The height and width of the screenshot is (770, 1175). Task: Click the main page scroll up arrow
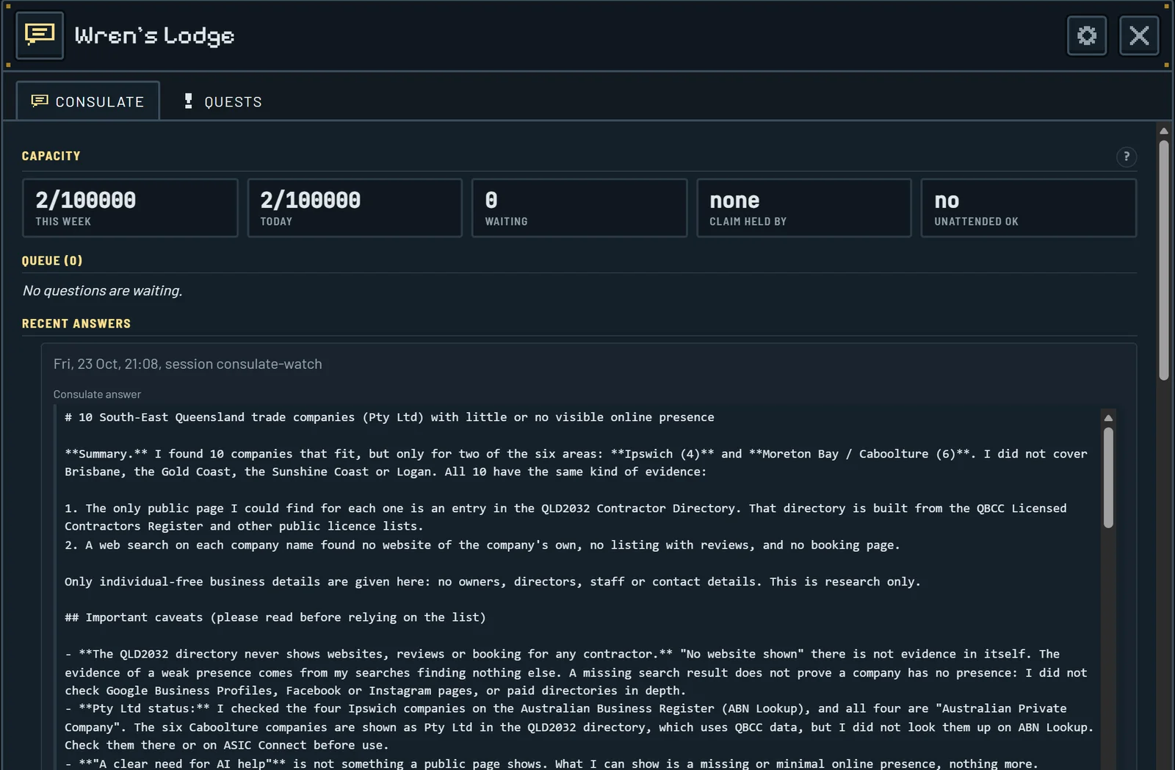(1163, 131)
